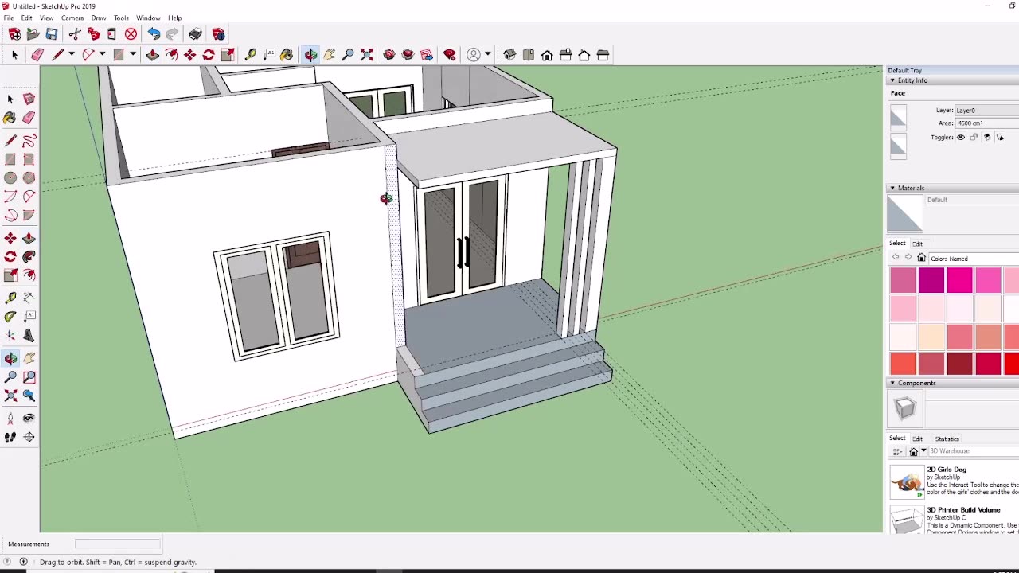Click the materials forward arrow button

(908, 258)
